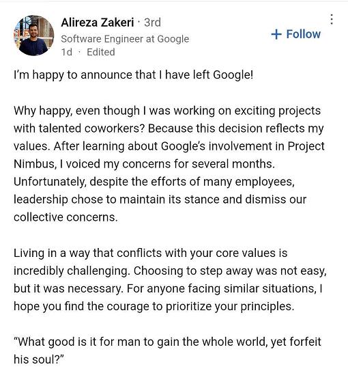Open Alireza Zakeri's profile photo
Viewport: 348px width, 369px height.
(34, 36)
